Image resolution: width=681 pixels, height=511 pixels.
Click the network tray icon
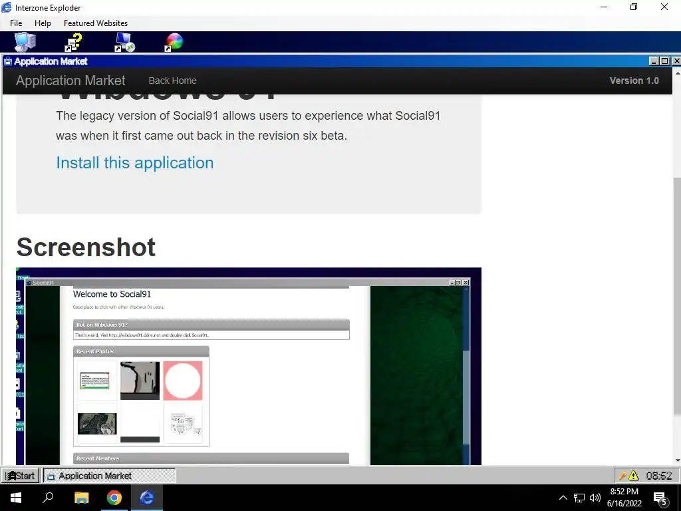pos(579,498)
